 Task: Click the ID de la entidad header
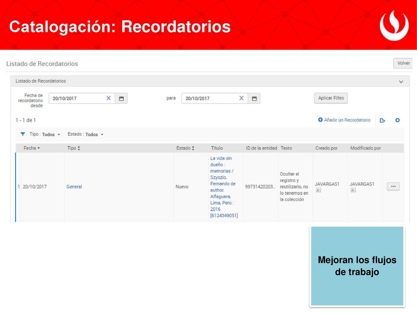(261, 148)
